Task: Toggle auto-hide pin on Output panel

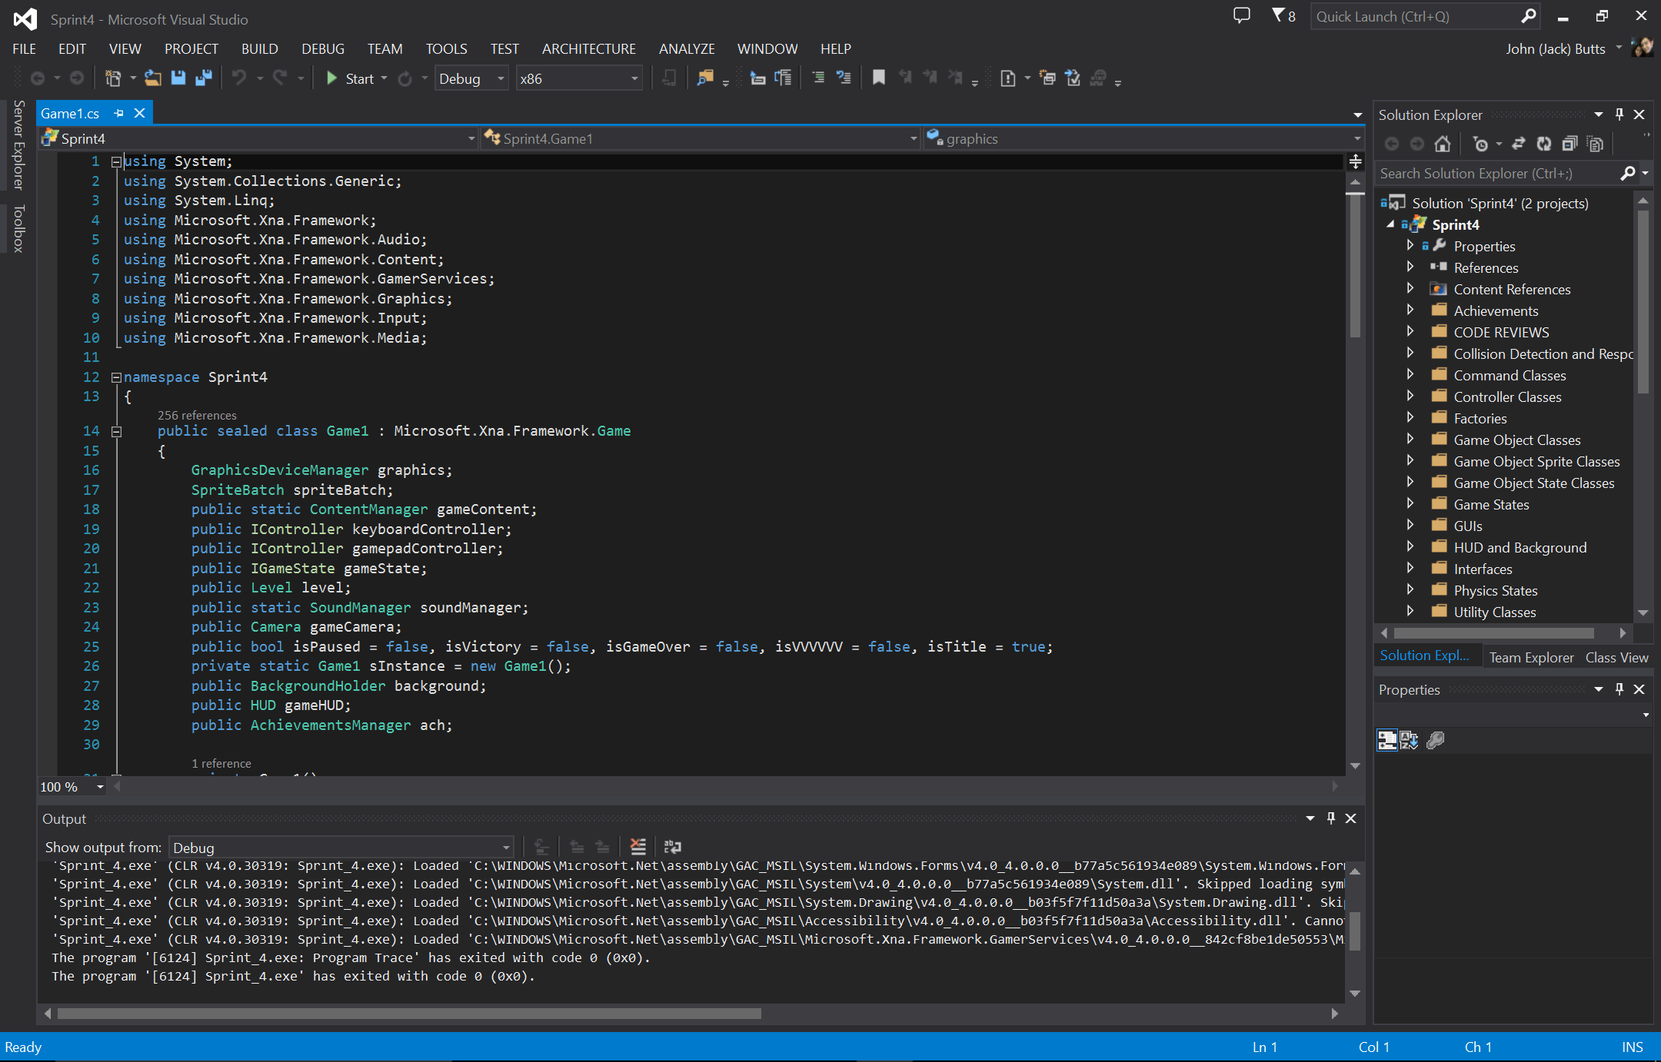Action: tap(1331, 818)
